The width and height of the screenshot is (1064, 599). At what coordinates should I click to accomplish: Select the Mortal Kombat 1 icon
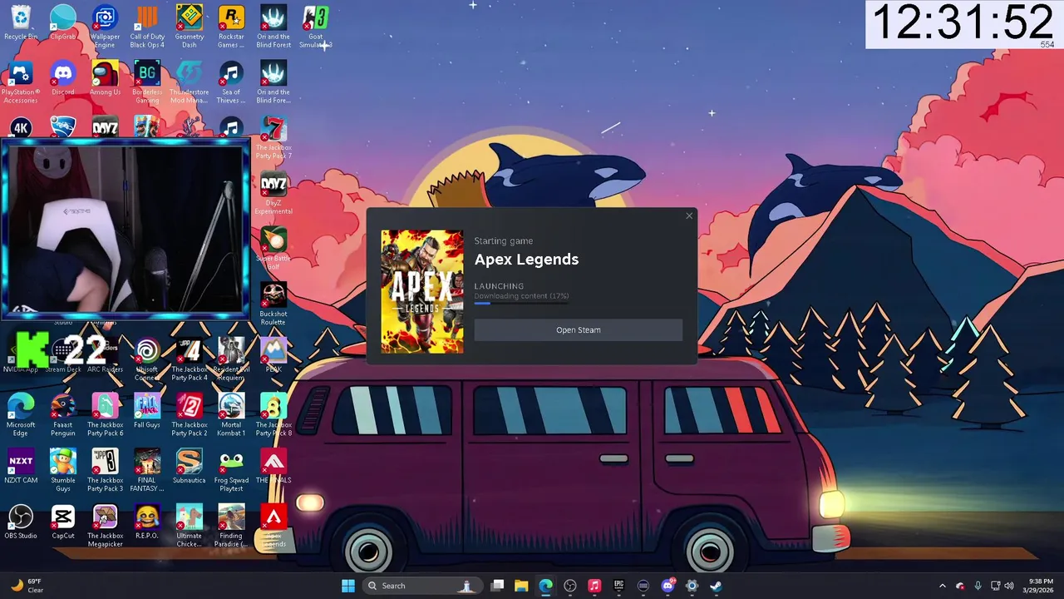(x=231, y=415)
